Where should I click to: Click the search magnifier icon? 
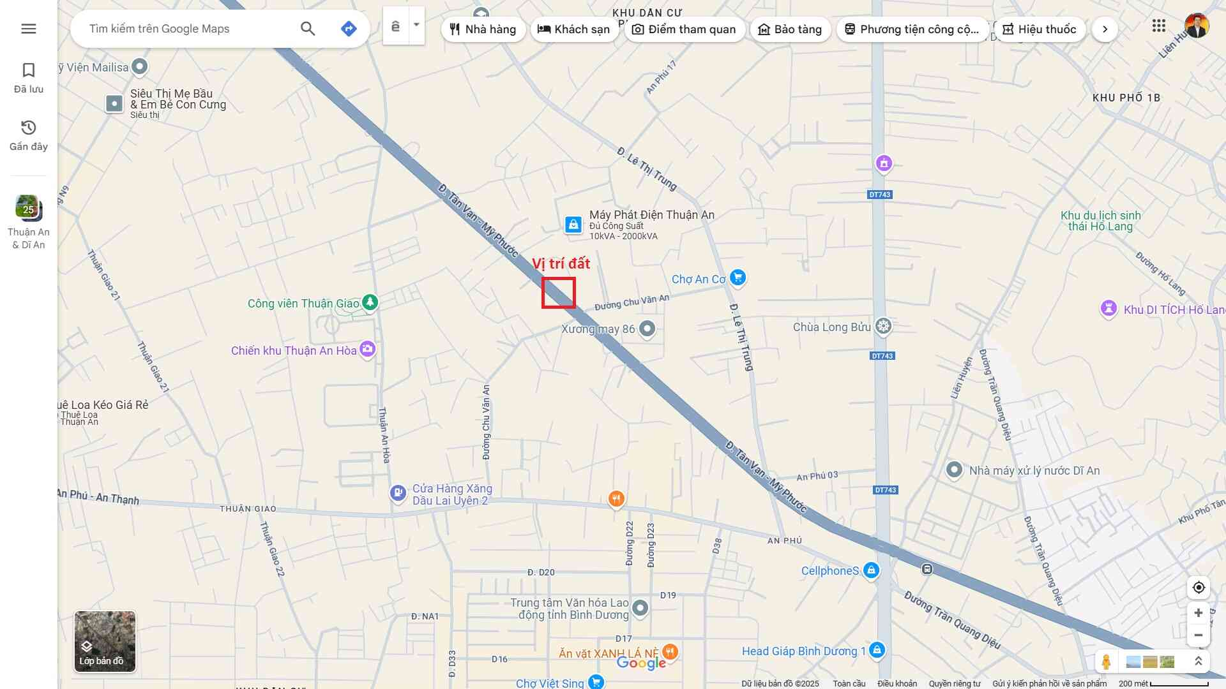(x=308, y=29)
